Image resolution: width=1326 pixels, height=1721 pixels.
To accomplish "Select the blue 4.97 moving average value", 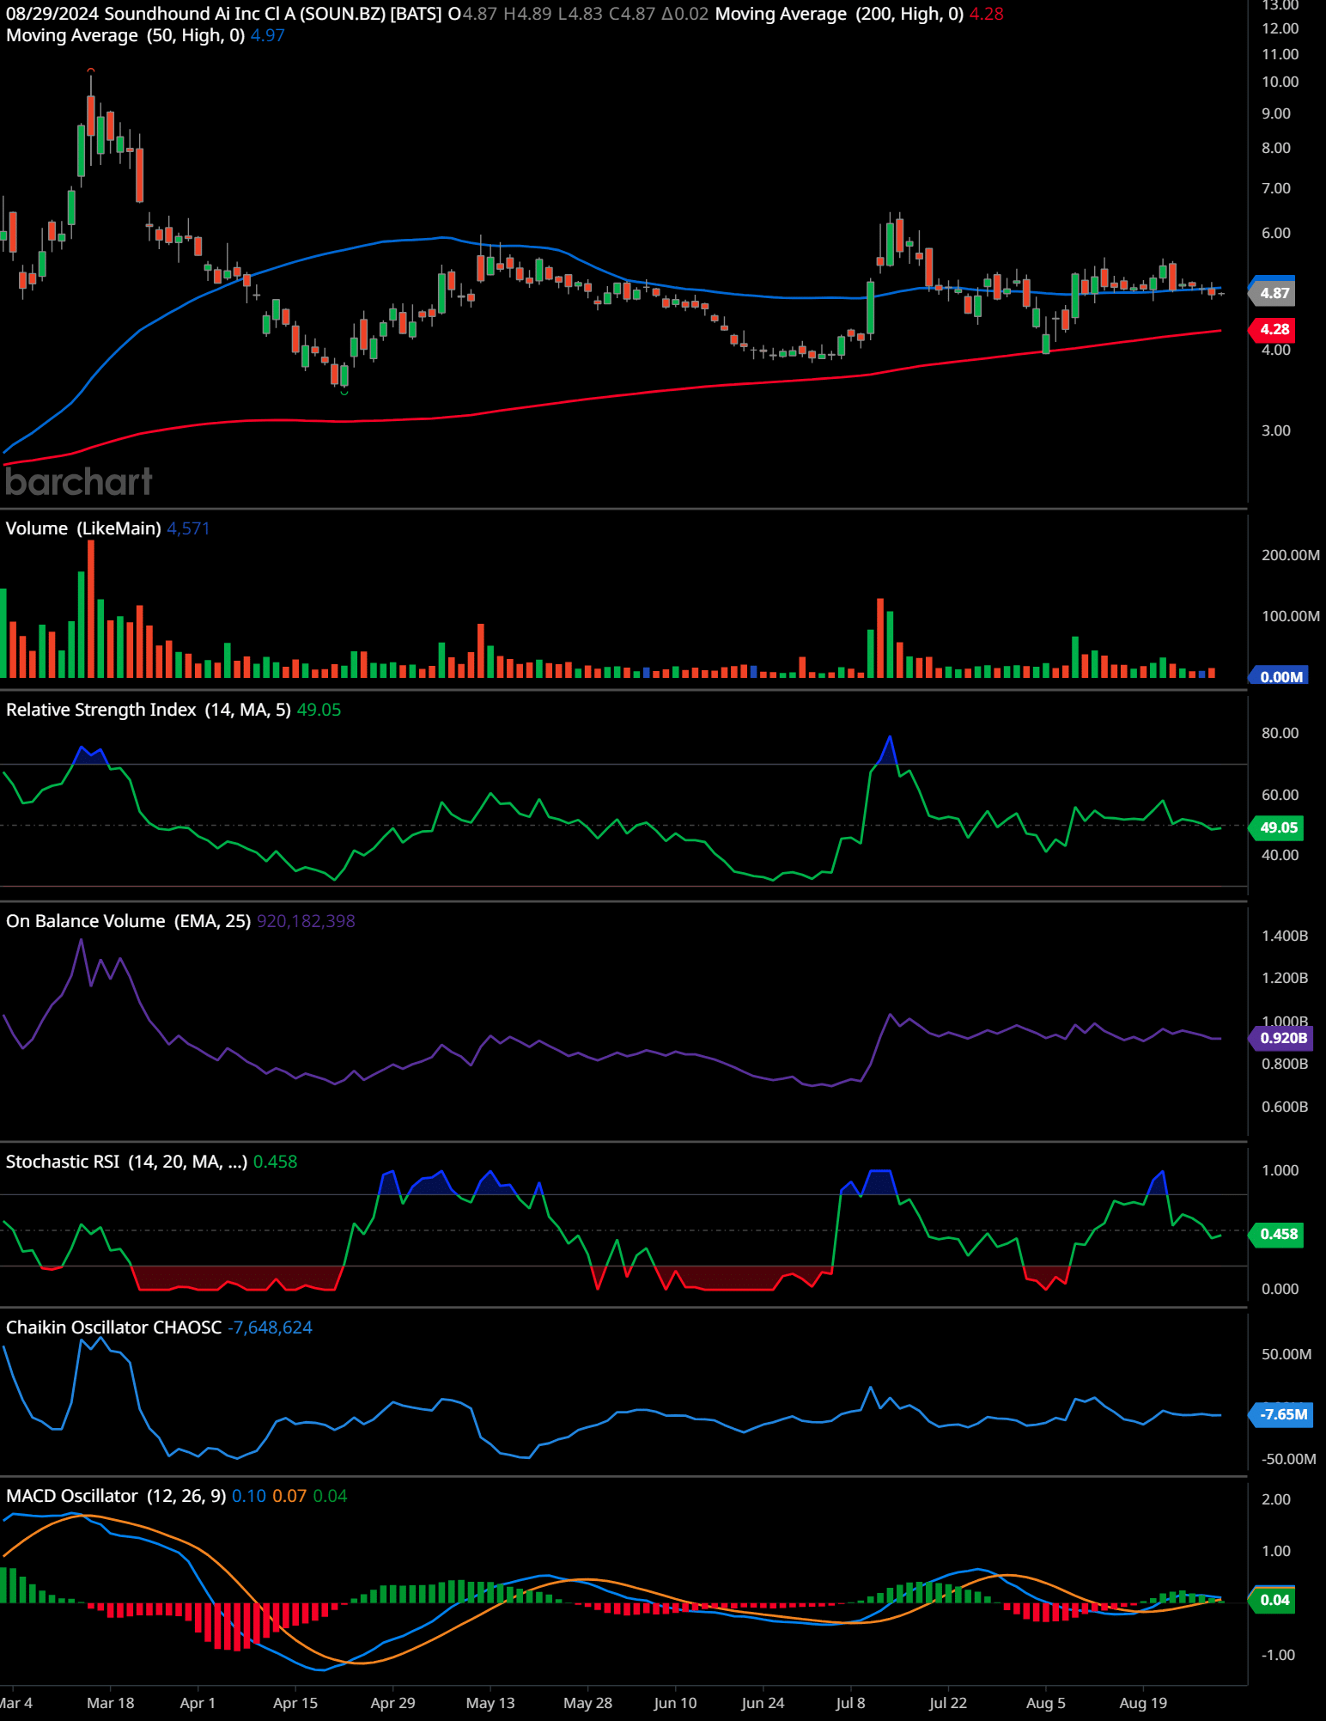I will (268, 35).
